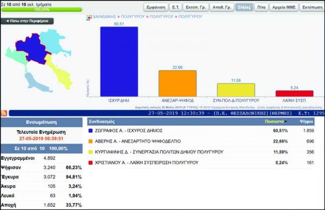Click the Ψήφοι column header

pos(306,121)
